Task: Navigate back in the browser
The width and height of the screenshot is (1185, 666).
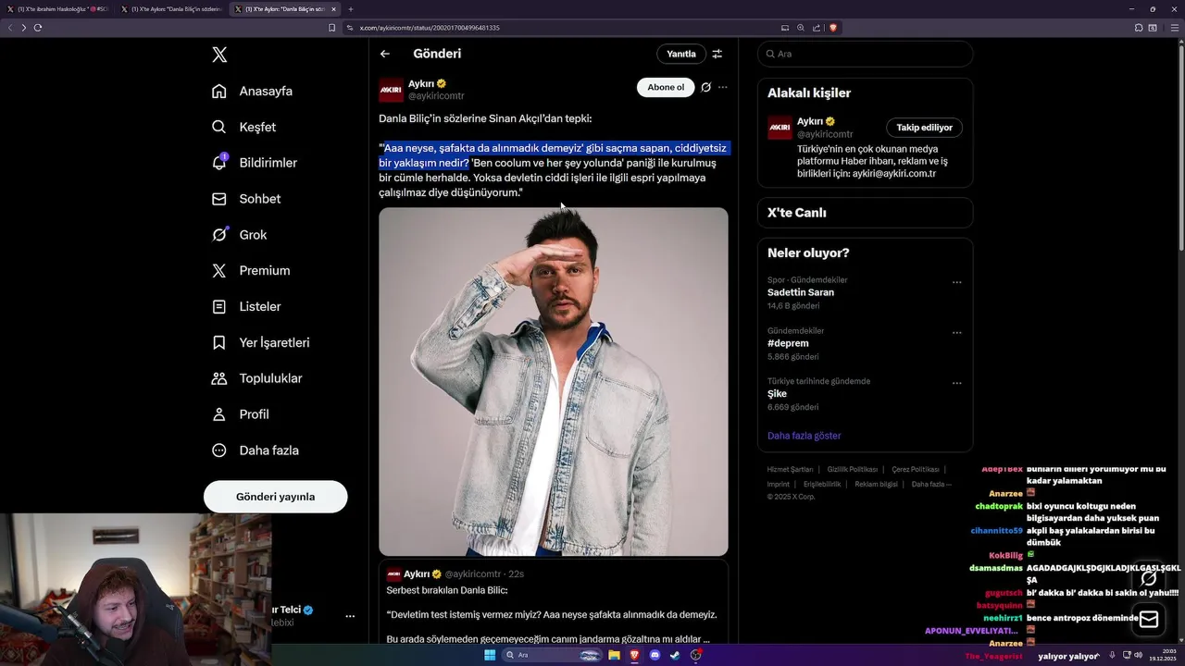Action: click(10, 28)
